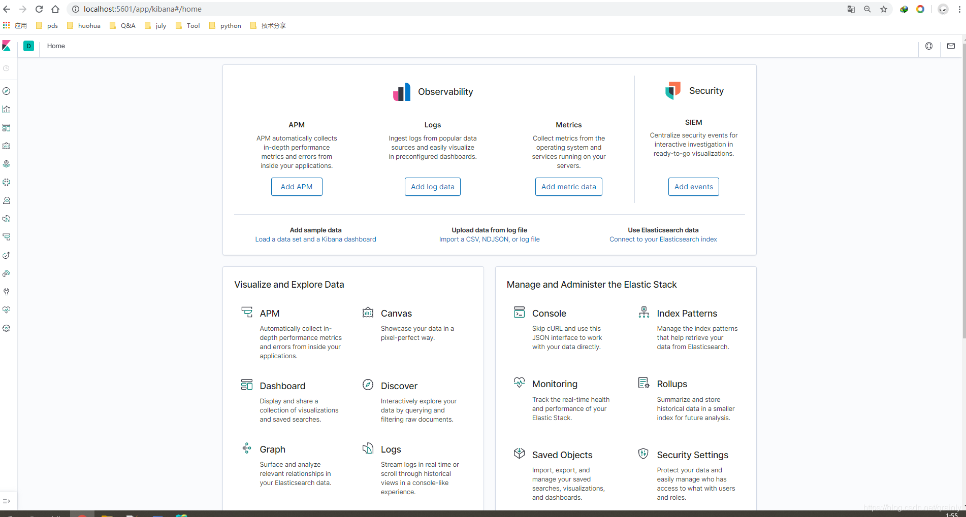Open the Canvas card
Image resolution: width=966 pixels, height=517 pixels.
point(414,325)
